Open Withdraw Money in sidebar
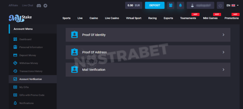243x109 pixels. tap(29, 63)
